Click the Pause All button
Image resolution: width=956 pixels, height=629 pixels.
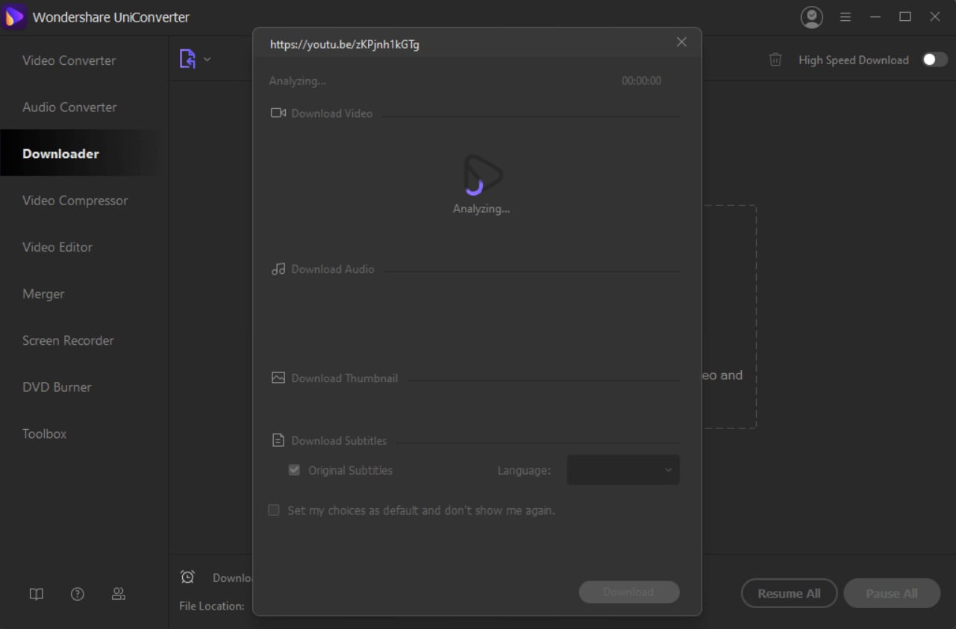(x=892, y=593)
